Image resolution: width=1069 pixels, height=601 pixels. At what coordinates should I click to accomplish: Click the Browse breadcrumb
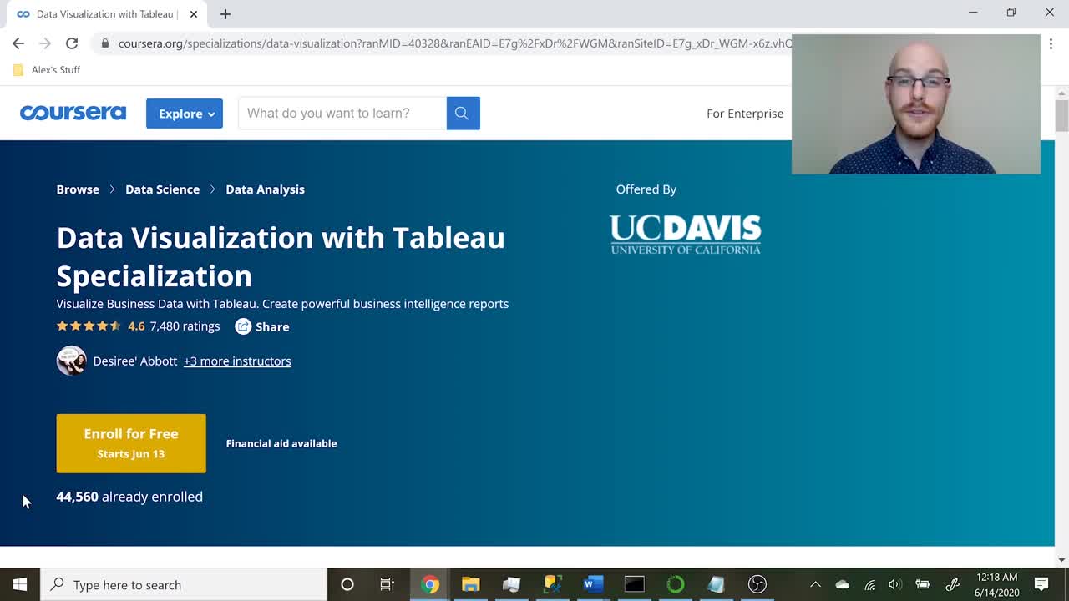78,189
